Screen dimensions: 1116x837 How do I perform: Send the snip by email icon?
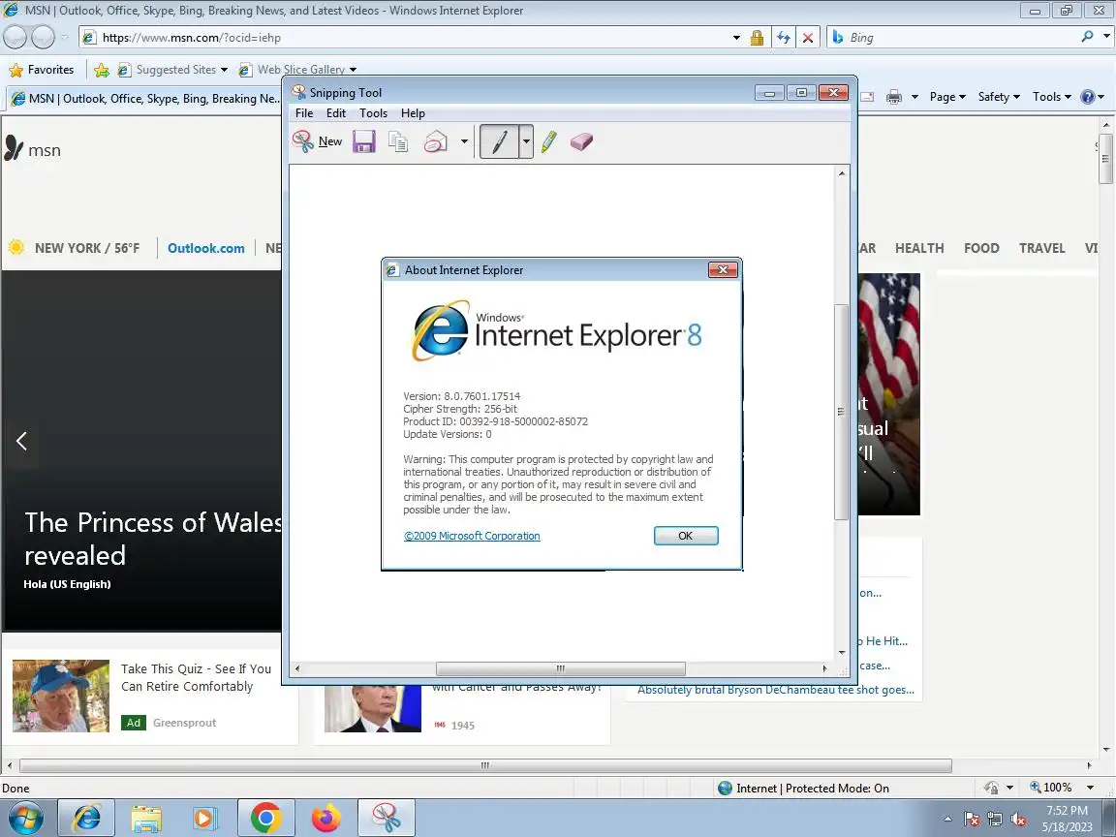436,141
